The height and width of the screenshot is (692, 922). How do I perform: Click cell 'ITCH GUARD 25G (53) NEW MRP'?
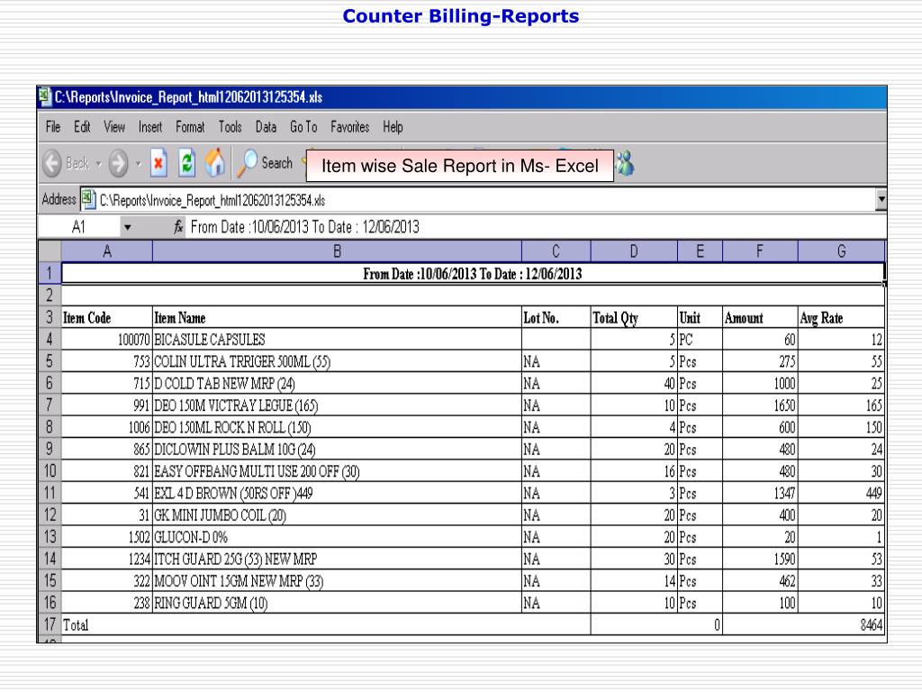click(337, 559)
